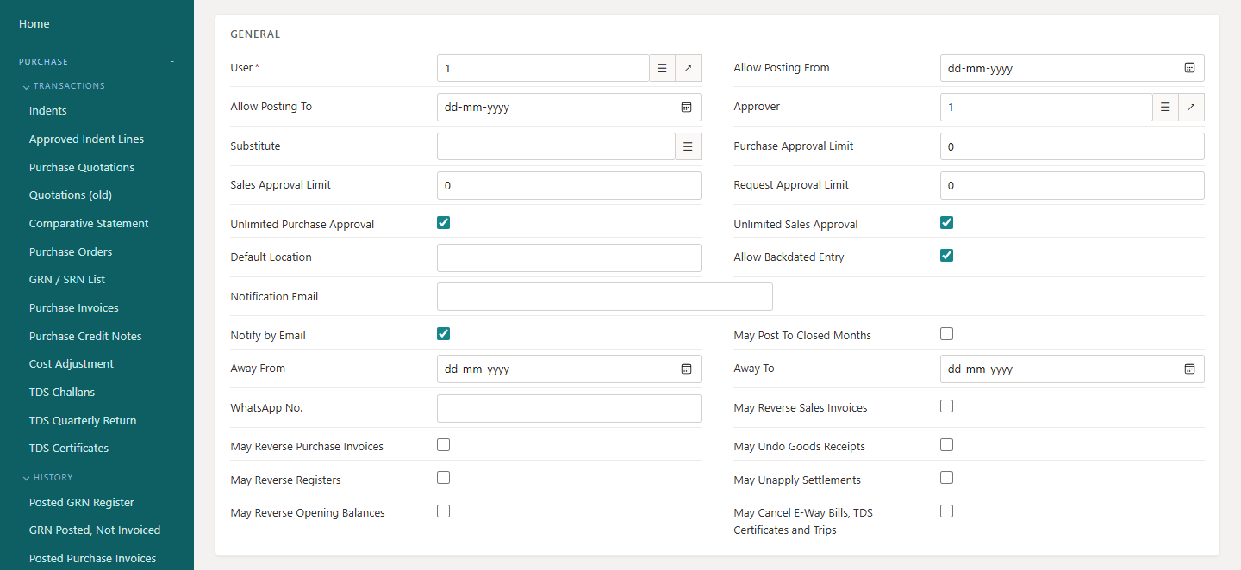Click the Away From date field
Screen dimensions: 1241x570
pyautogui.click(x=569, y=369)
